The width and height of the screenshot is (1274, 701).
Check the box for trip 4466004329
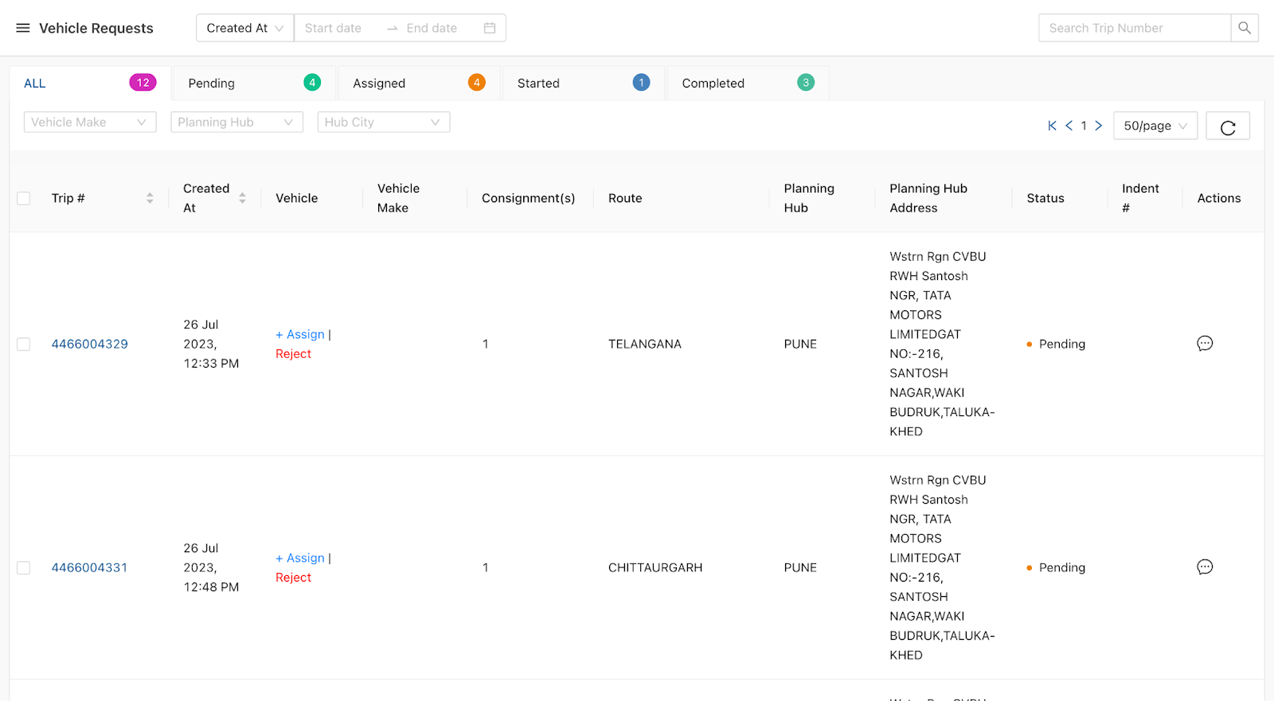pos(24,345)
